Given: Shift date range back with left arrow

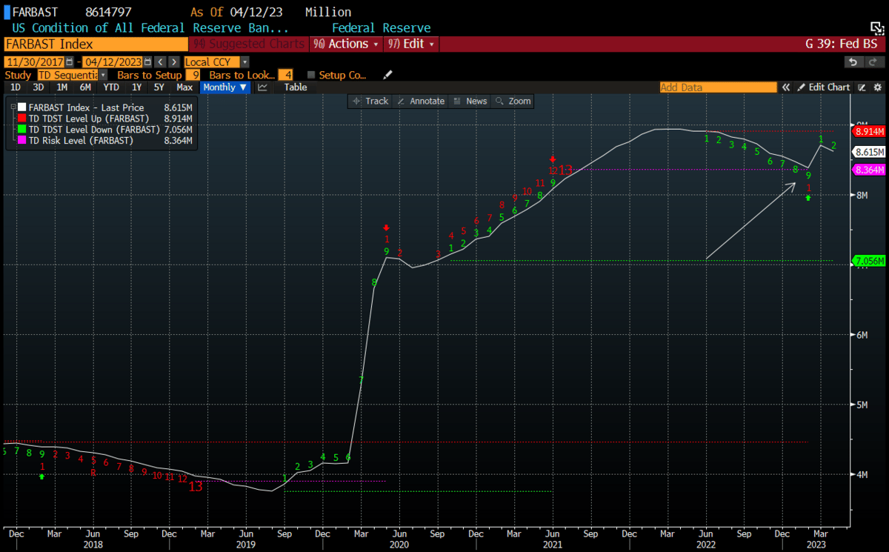Looking at the screenshot, I should tap(159, 62).
